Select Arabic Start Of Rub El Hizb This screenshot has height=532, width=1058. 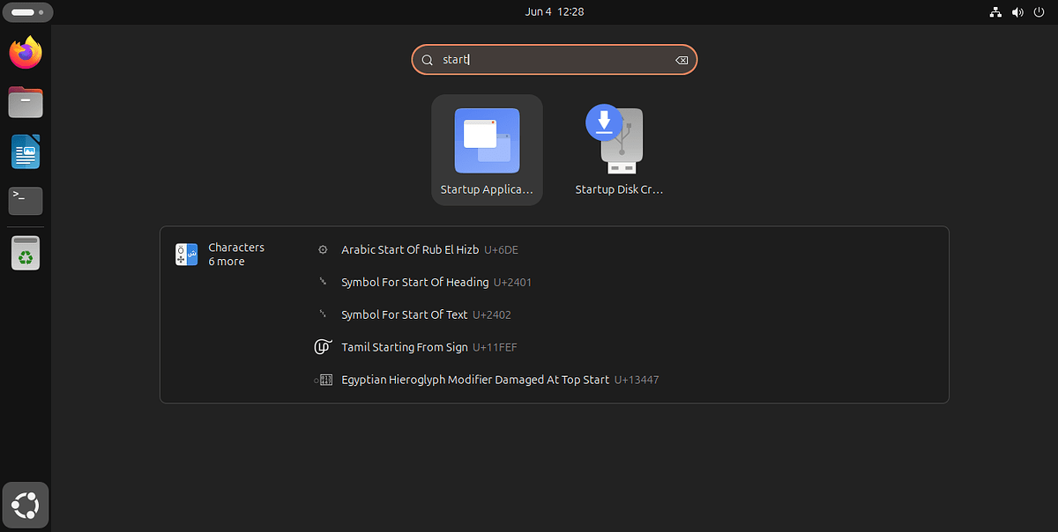[x=410, y=250]
